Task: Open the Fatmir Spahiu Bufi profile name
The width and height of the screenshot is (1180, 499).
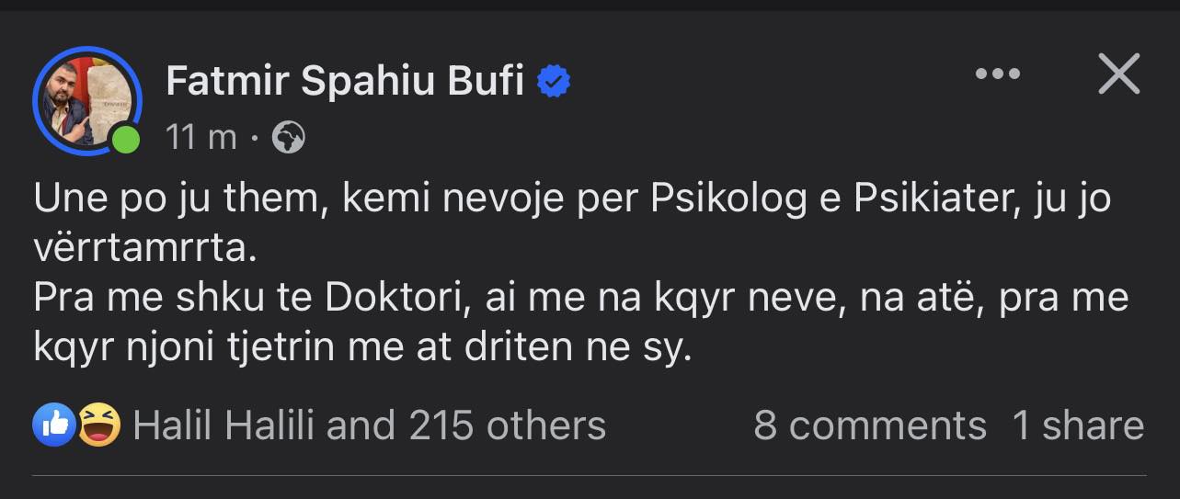Action: point(345,82)
